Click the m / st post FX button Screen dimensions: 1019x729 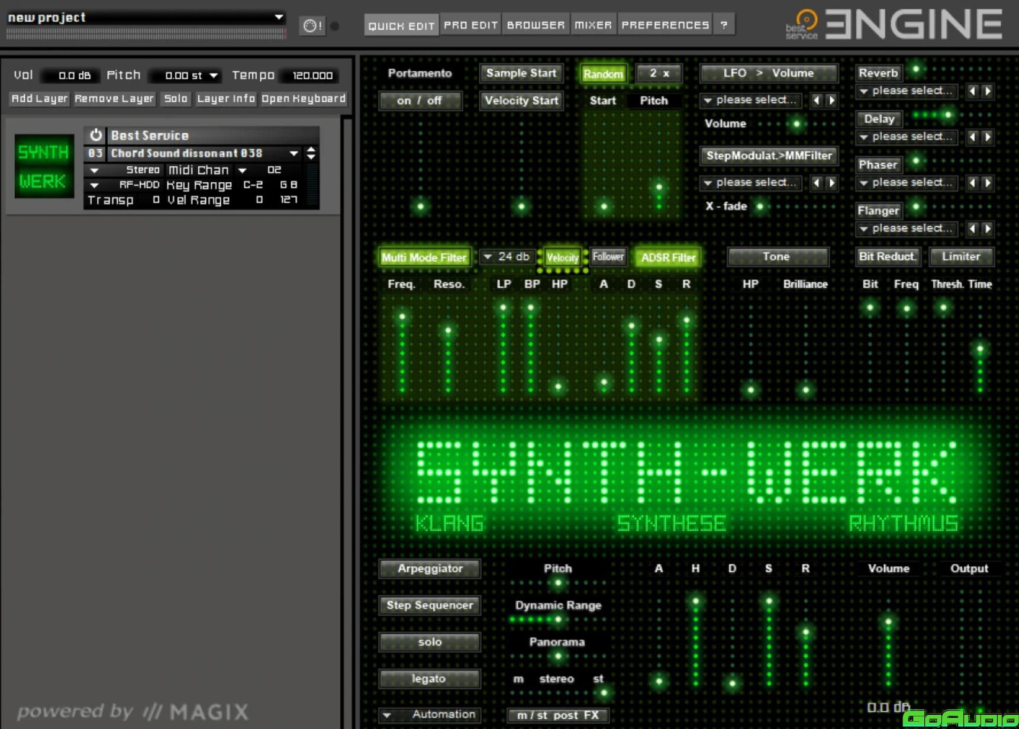558,715
